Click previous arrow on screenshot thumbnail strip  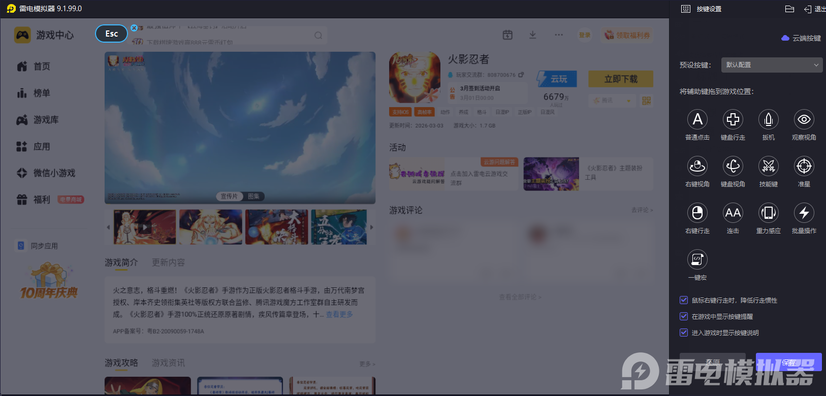(x=108, y=227)
